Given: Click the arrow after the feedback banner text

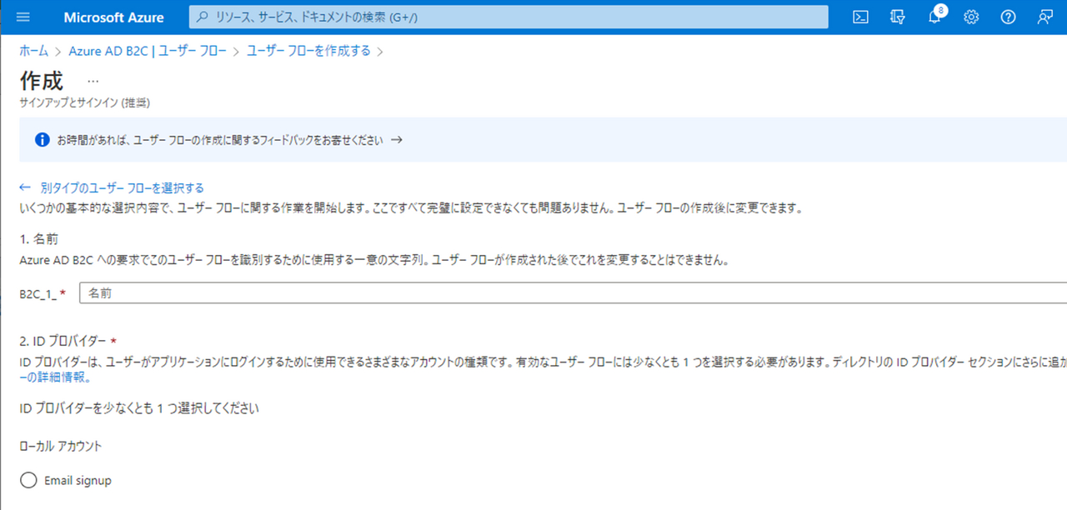Looking at the screenshot, I should click(397, 140).
